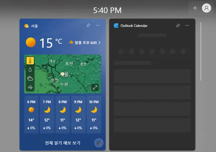Screen dimensions: 216x152
Task: Click the 포천 label on the map
Action: pyautogui.click(x=69, y=63)
